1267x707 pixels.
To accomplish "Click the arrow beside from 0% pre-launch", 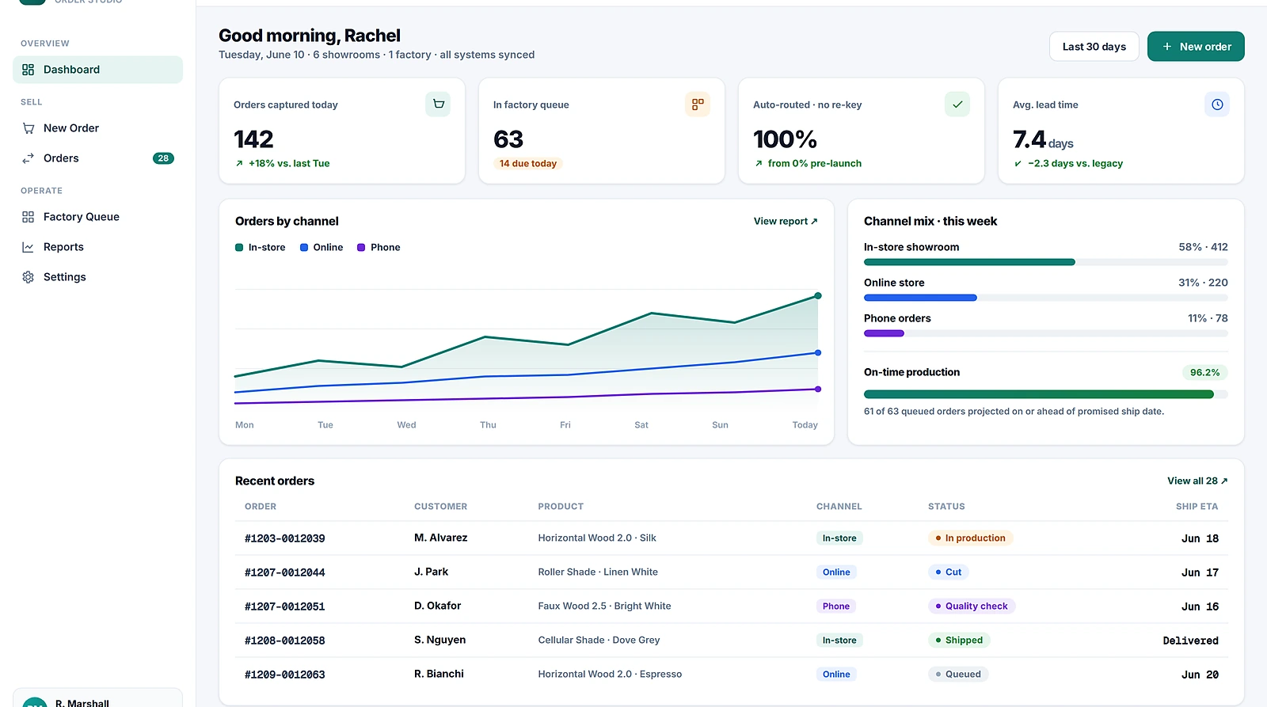I will click(x=759, y=164).
